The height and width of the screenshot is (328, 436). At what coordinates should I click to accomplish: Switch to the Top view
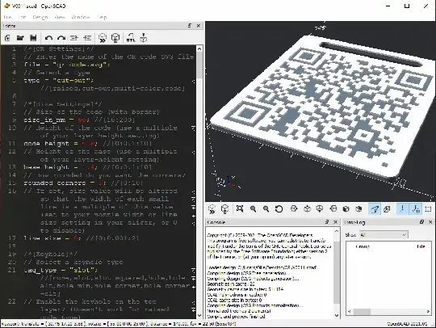click(307, 208)
